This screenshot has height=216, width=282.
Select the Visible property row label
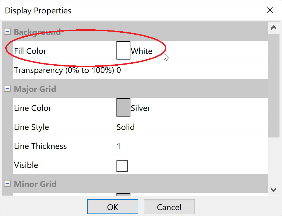point(26,165)
